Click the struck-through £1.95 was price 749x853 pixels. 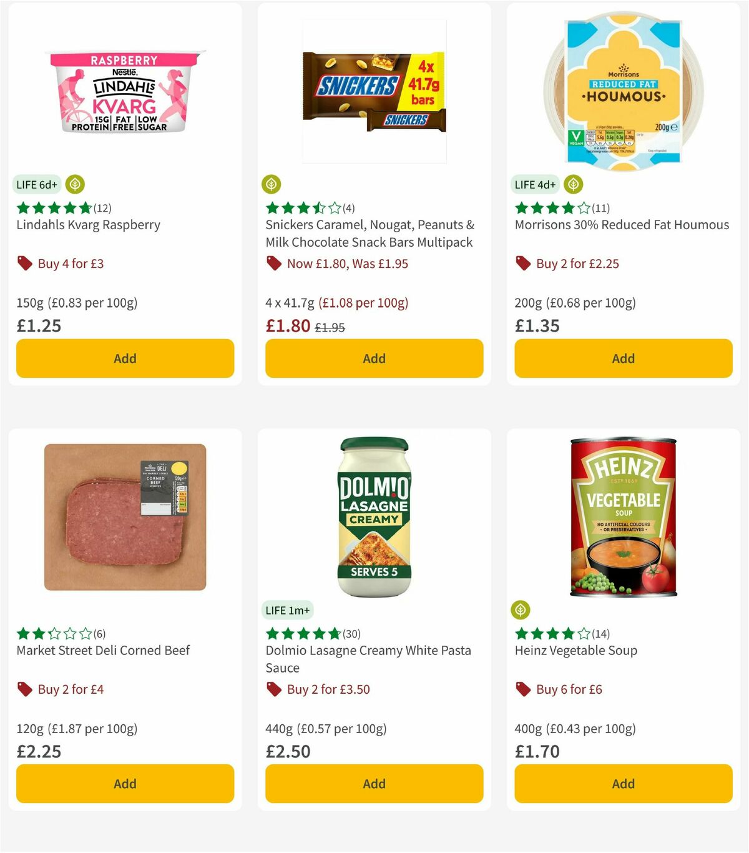(x=330, y=327)
